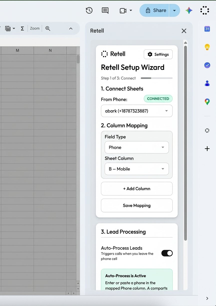Screen dimensions: 216x306
Task: Click Auto-Process is Active notice
Action: pos(137,279)
